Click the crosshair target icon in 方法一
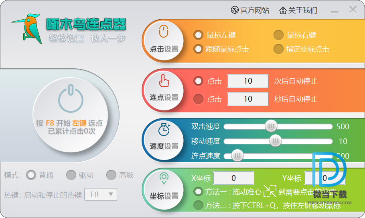Screen dimensions: 365x218 (x=270, y=191)
